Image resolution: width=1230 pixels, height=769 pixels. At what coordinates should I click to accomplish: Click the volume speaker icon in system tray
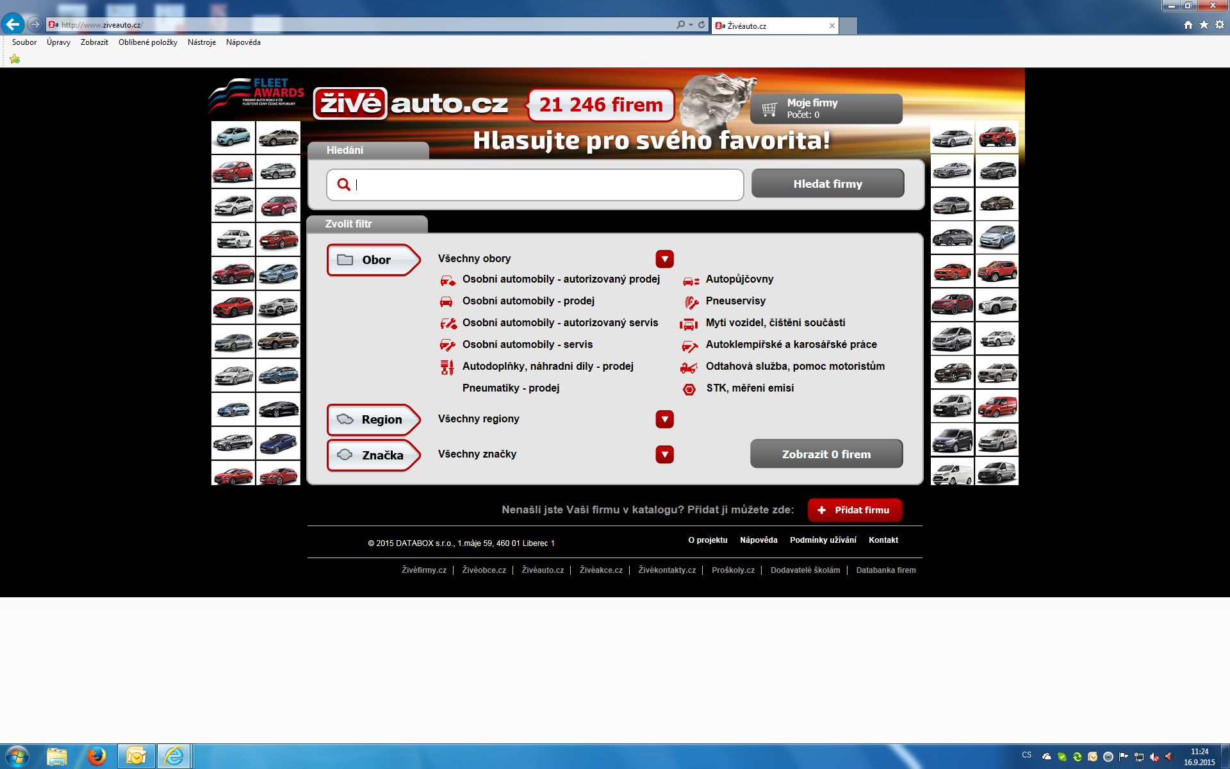[1169, 757]
